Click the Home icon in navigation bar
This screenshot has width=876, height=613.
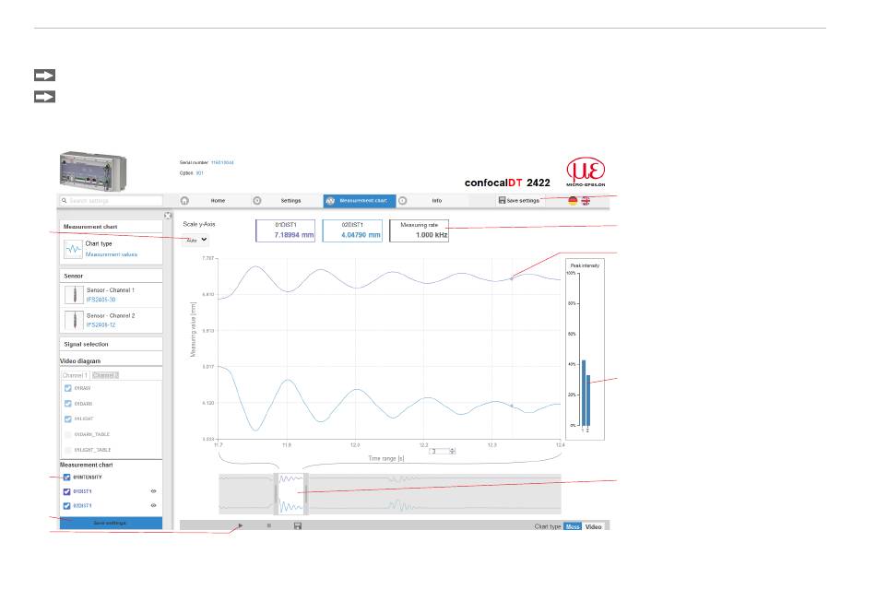click(184, 200)
